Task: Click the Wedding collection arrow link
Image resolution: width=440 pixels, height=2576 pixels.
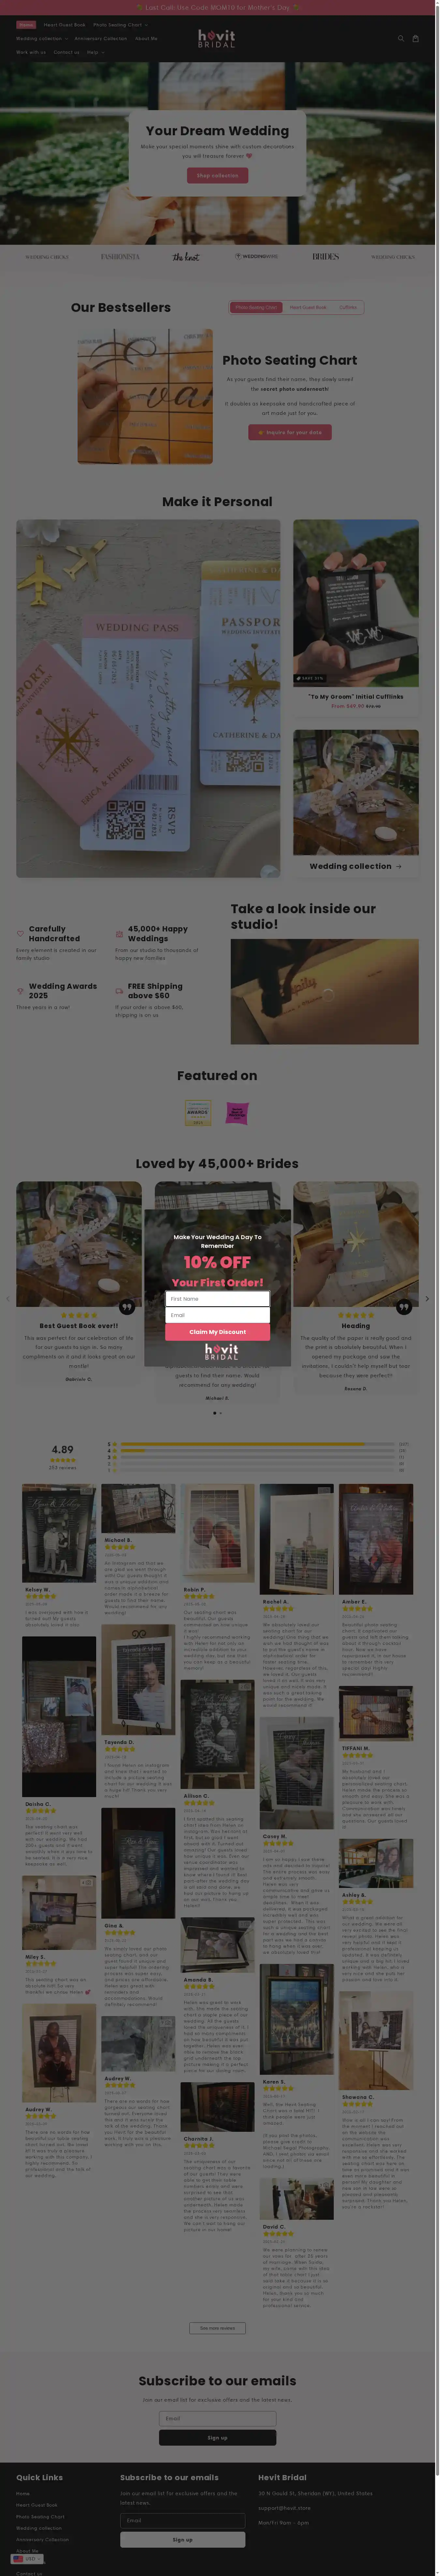Action: click(355, 866)
